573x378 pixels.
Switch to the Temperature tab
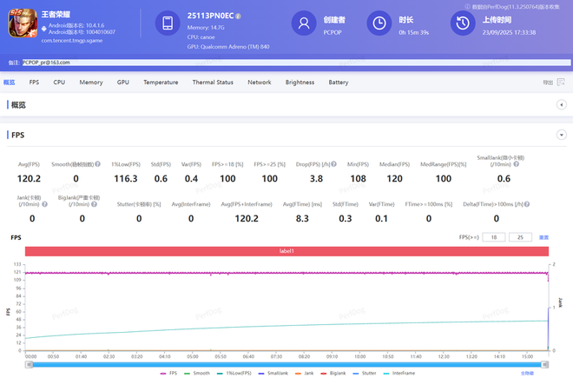161,83
